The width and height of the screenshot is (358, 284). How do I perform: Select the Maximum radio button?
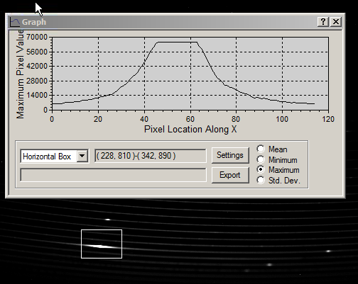pyautogui.click(x=261, y=170)
